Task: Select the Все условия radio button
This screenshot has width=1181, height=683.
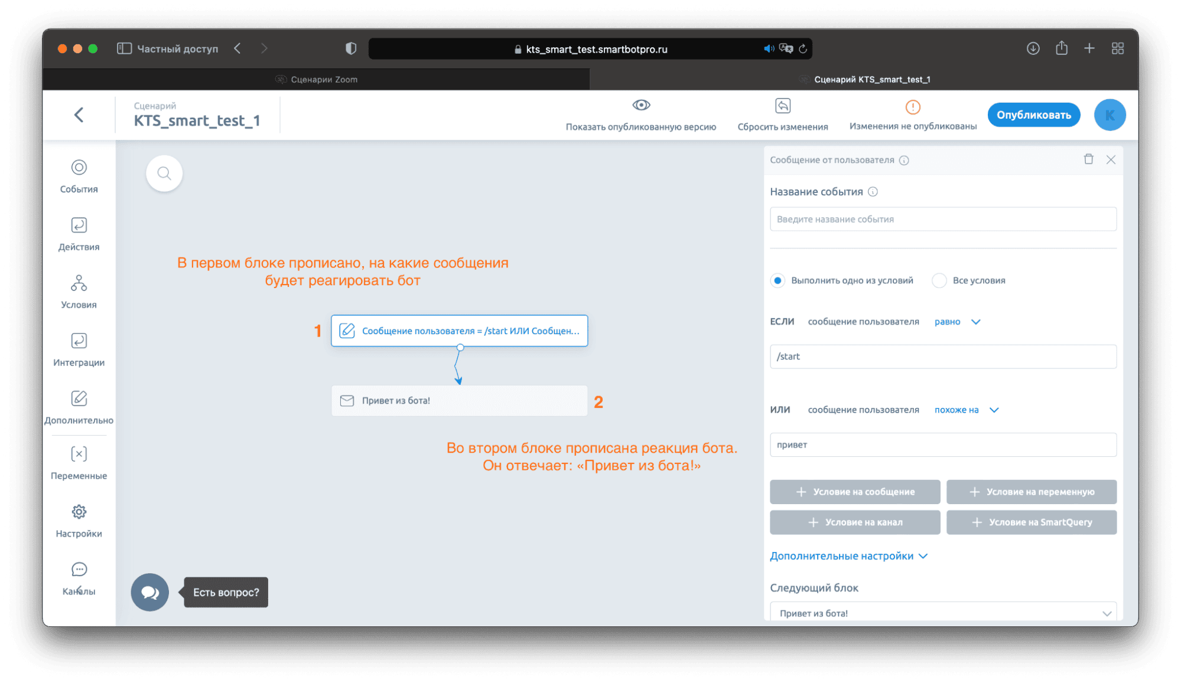Action: (939, 280)
